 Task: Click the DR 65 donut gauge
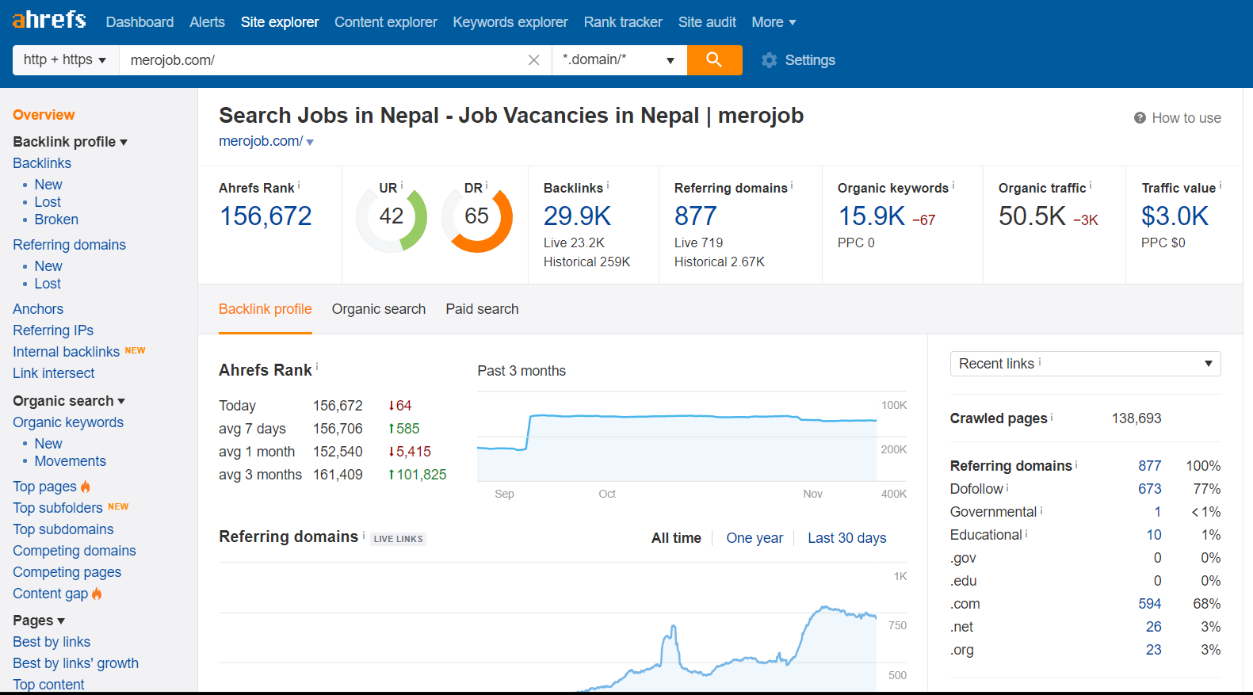[x=477, y=216]
